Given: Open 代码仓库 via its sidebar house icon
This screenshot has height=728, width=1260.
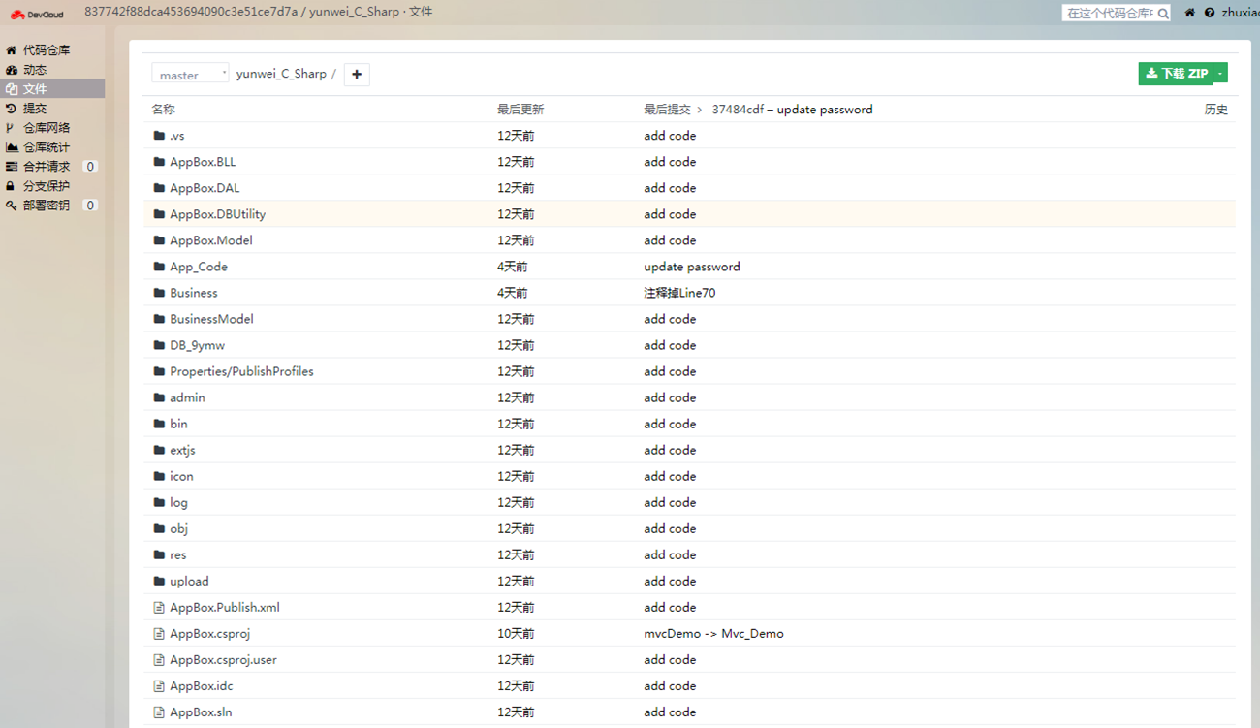Looking at the screenshot, I should coord(12,49).
